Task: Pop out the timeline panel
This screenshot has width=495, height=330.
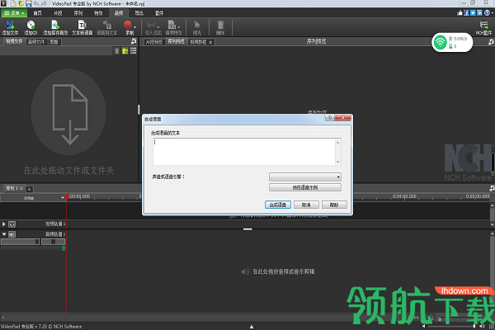Action: tap(492, 188)
